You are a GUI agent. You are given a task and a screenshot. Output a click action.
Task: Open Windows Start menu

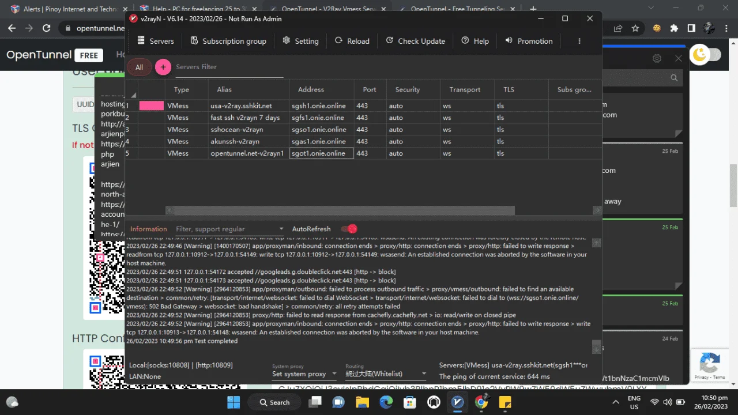[x=234, y=402]
